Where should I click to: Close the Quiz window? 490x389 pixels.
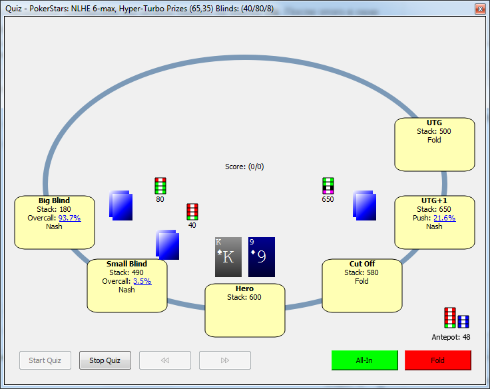tap(479, 9)
